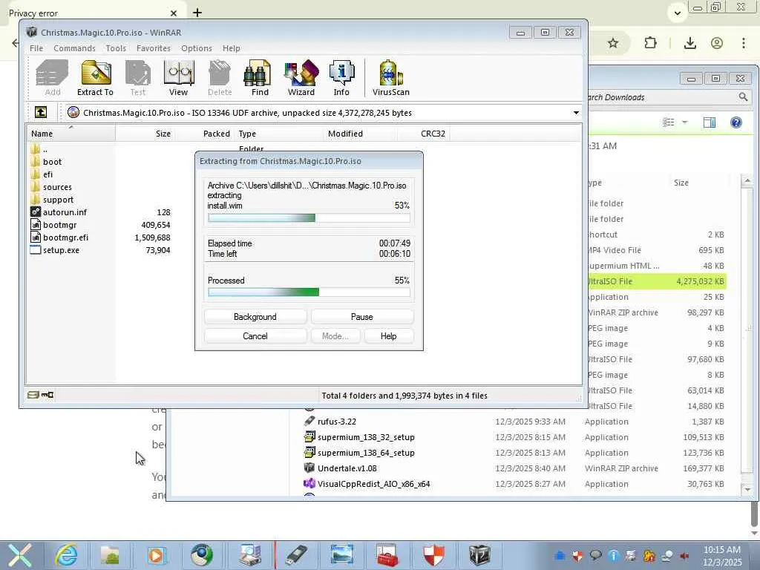Sort WinRAR list by CRC32 column header

coord(424,134)
